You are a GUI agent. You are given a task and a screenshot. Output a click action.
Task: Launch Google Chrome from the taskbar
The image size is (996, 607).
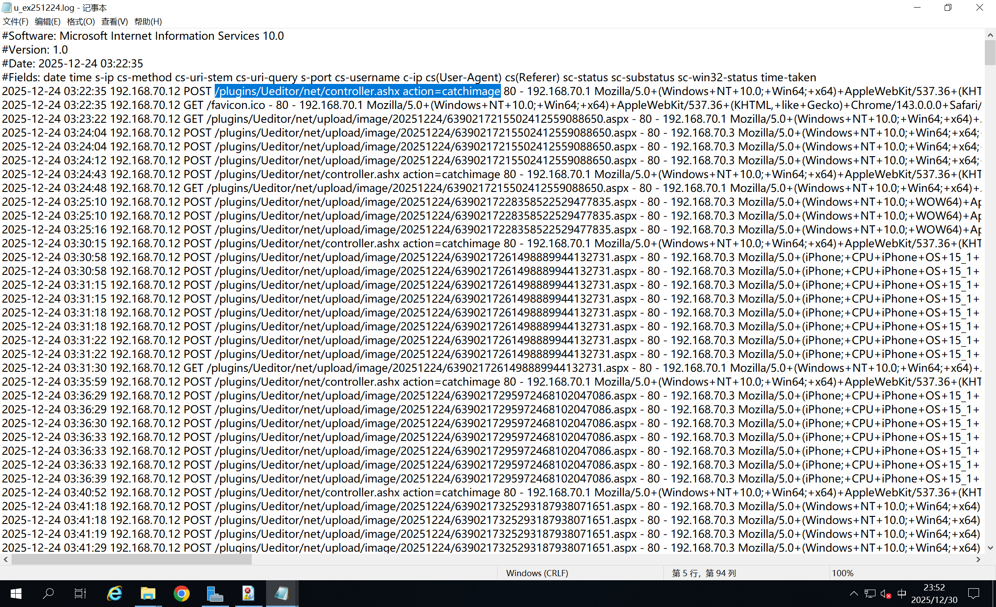[x=181, y=594]
